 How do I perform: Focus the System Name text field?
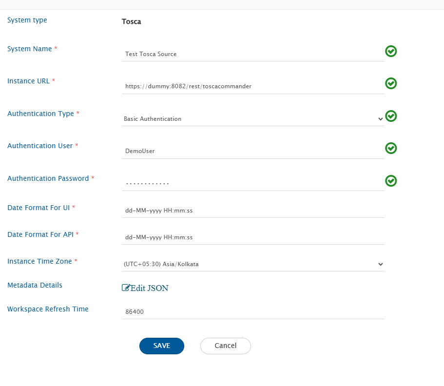(252, 54)
